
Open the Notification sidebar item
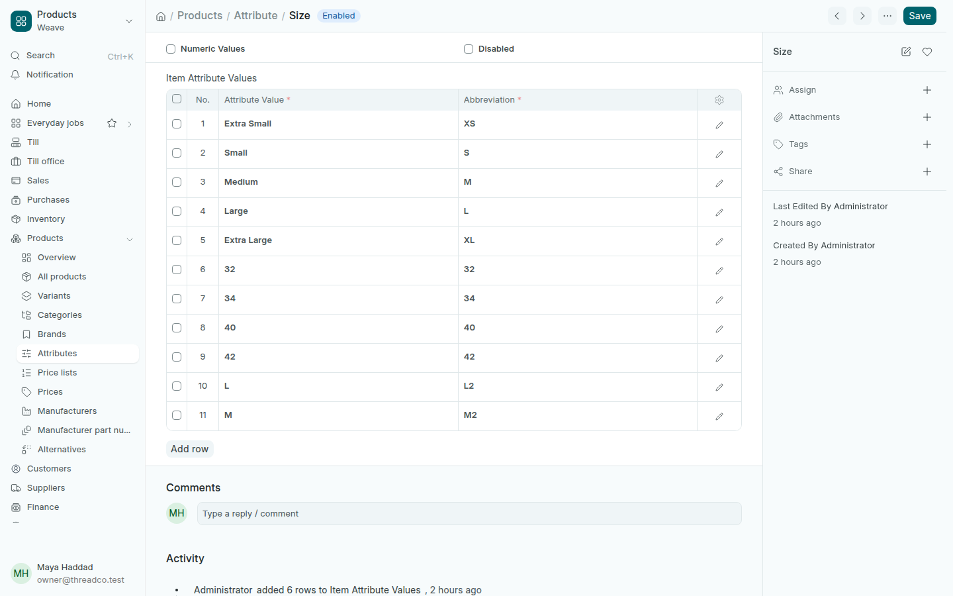coord(73,75)
